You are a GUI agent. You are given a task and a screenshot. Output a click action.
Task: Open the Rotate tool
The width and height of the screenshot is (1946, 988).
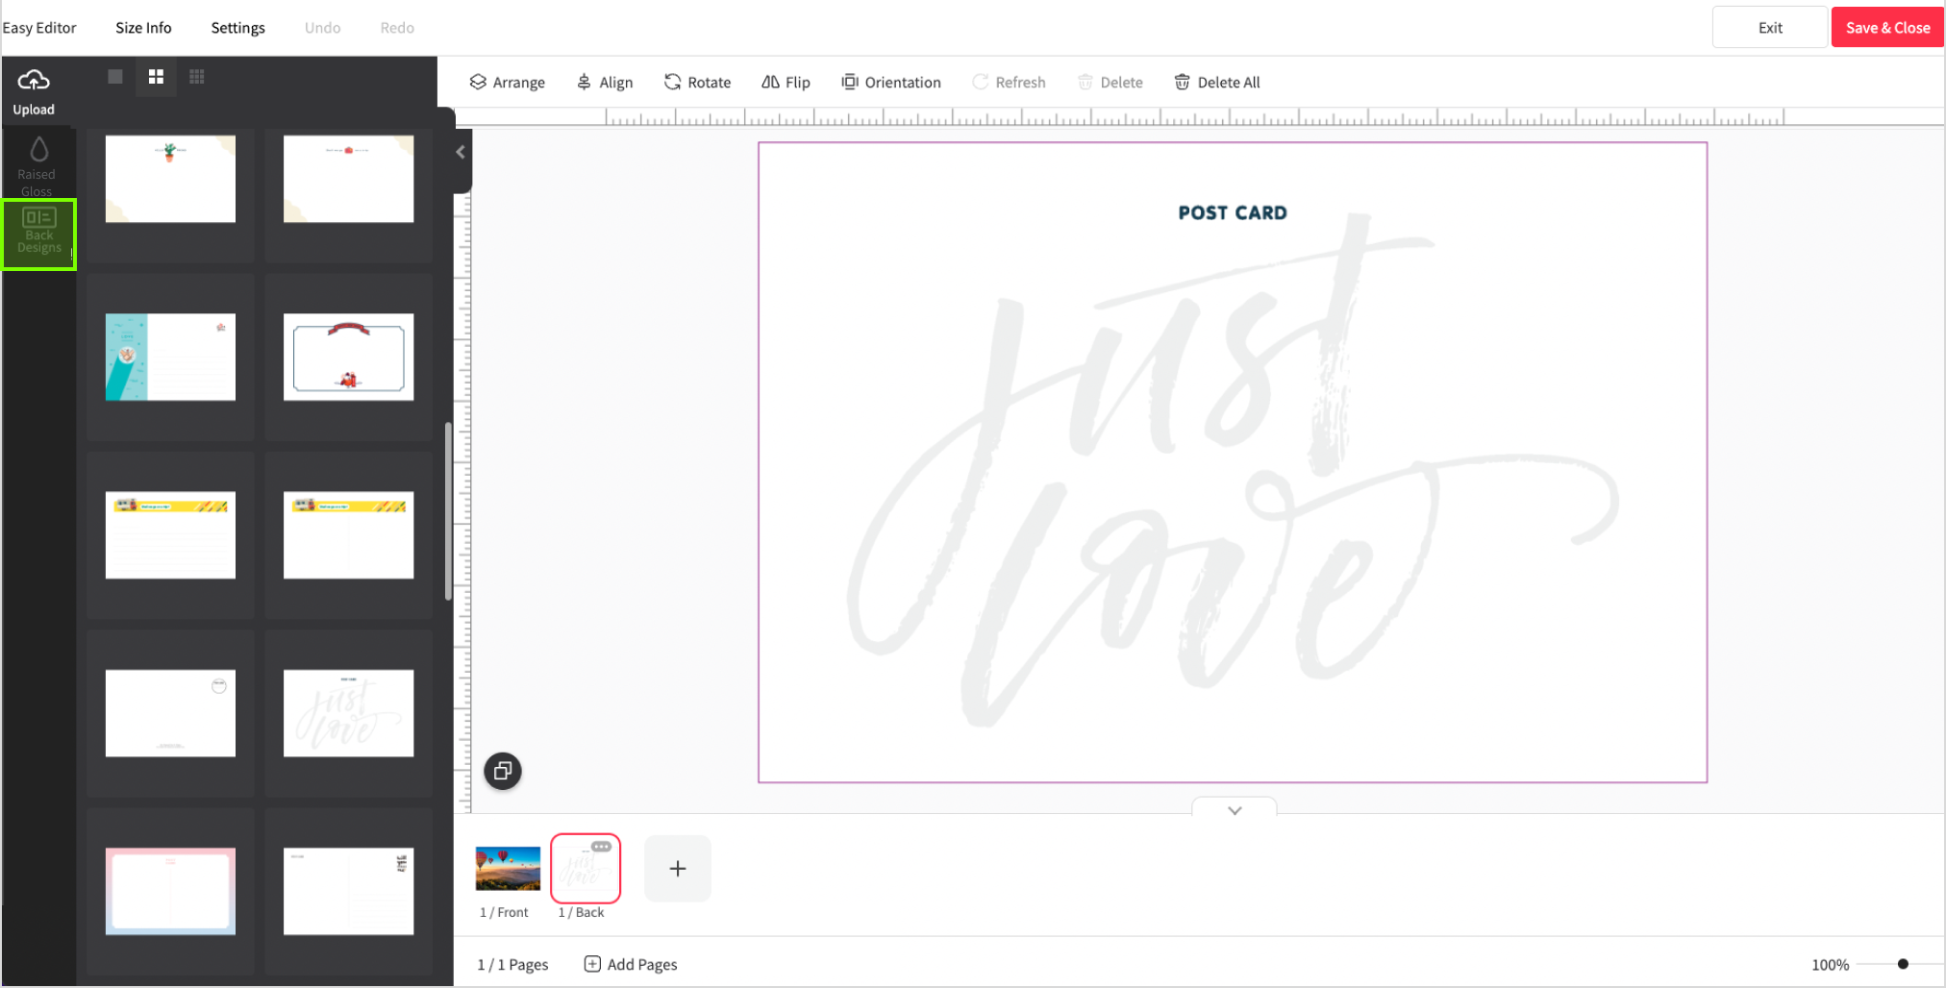point(698,83)
